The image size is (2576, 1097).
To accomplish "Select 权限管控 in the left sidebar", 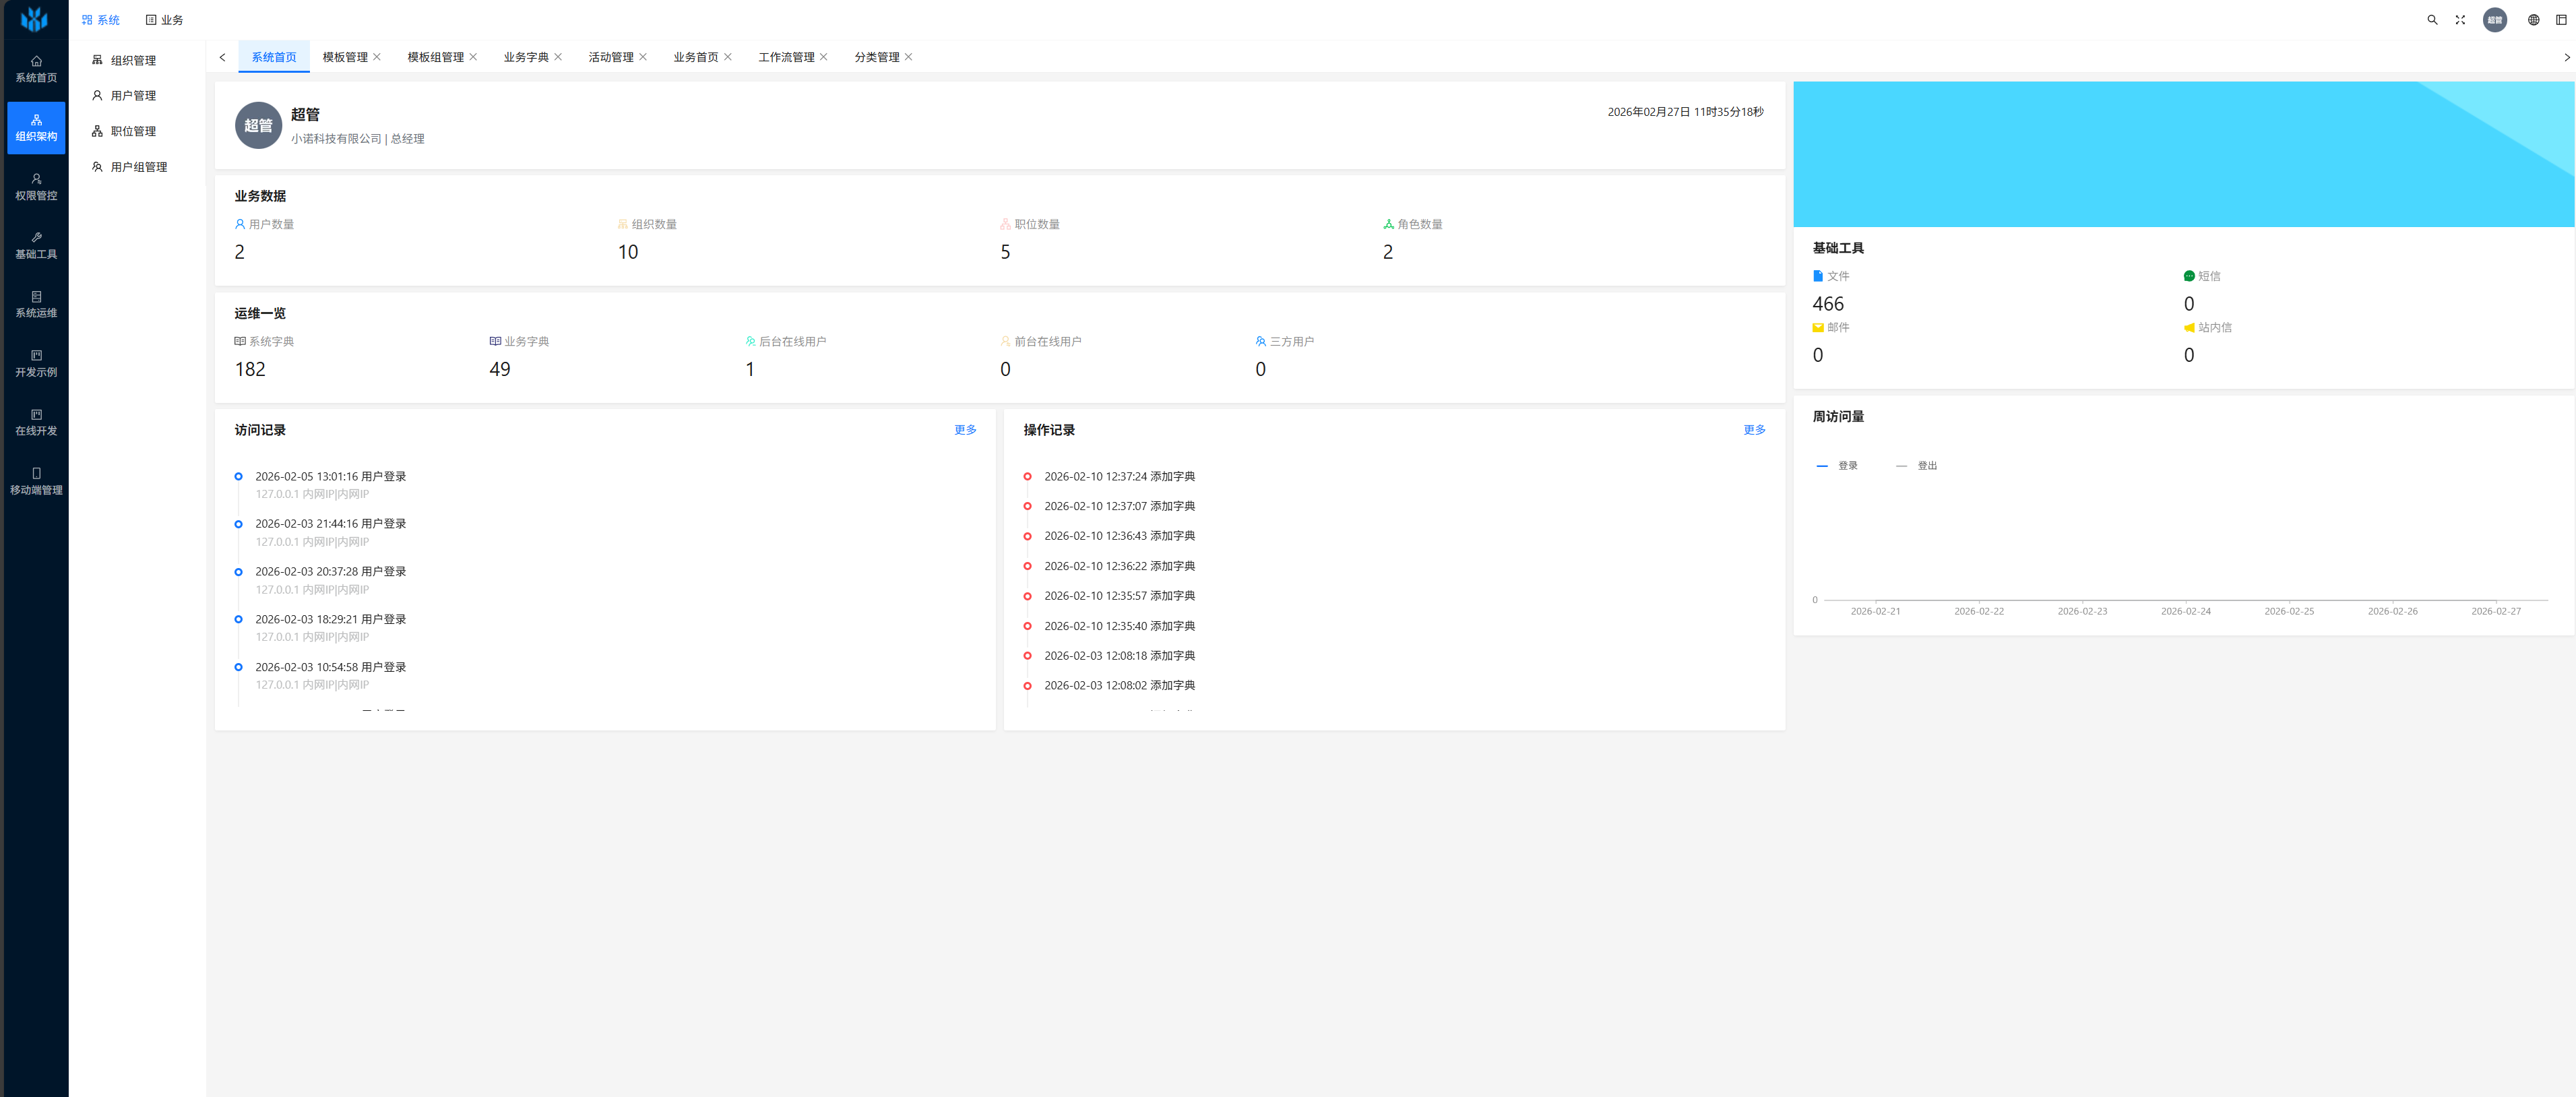I will pyautogui.click(x=36, y=187).
